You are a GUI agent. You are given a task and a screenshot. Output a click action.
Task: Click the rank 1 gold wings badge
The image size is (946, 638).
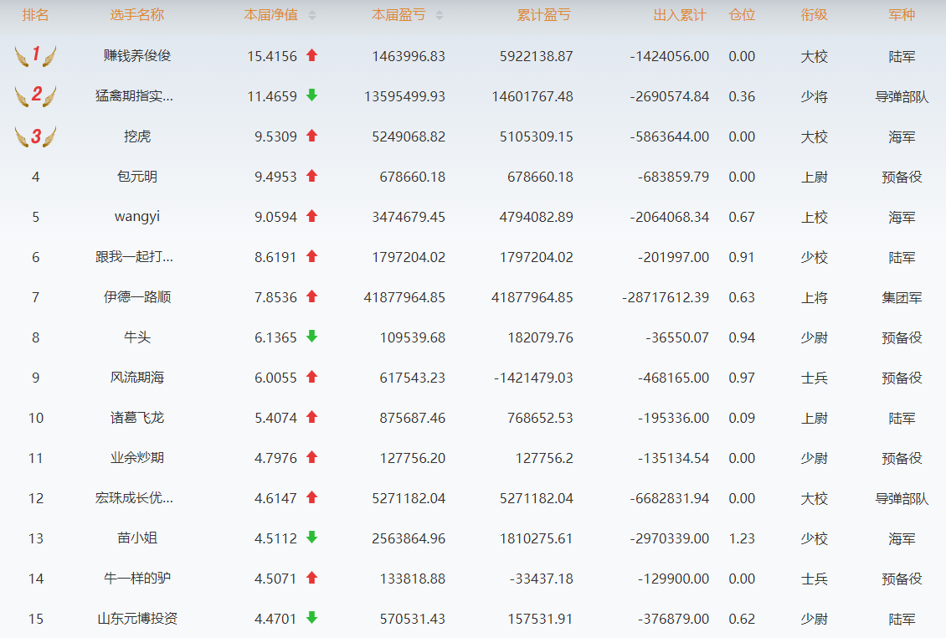pyautogui.click(x=36, y=55)
